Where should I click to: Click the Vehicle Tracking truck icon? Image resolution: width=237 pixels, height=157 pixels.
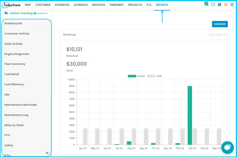pos(6,13)
